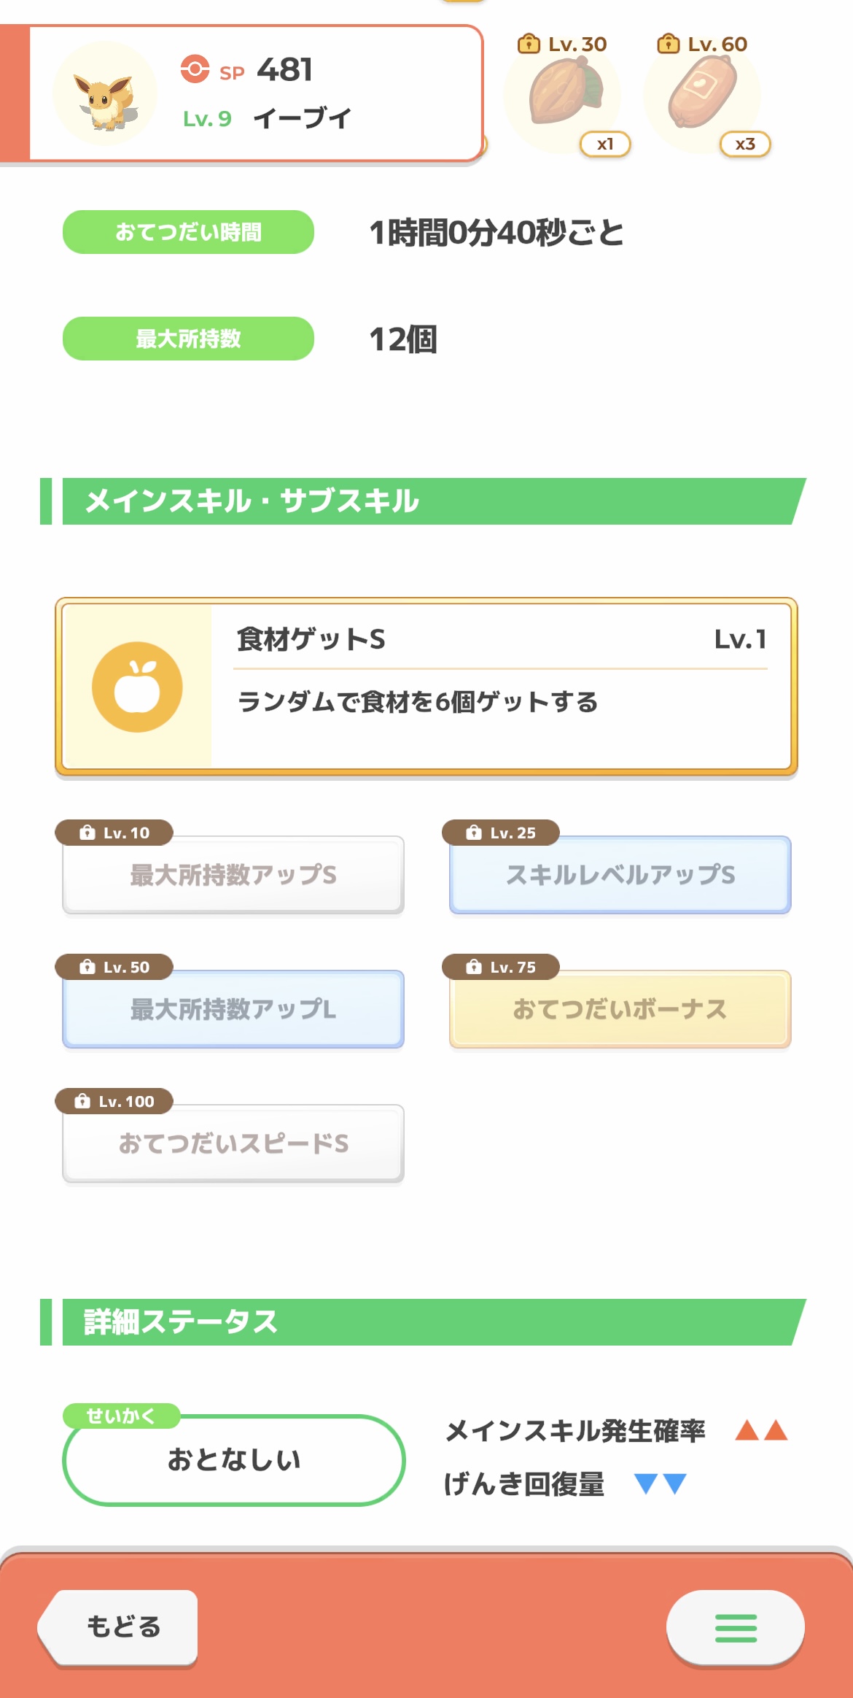Tap the Poké Ball SP icon
Image resolution: width=853 pixels, height=1698 pixels.
click(x=195, y=69)
